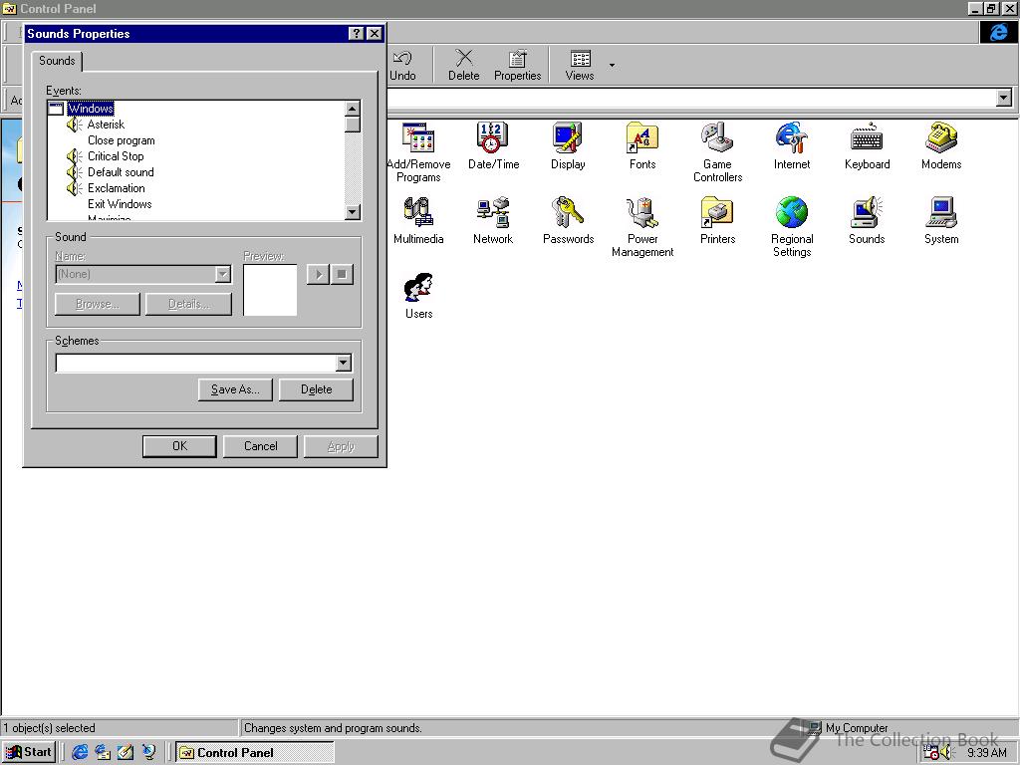This screenshot has height=765, width=1020.
Task: Click the sound preview box
Action: coord(270,290)
